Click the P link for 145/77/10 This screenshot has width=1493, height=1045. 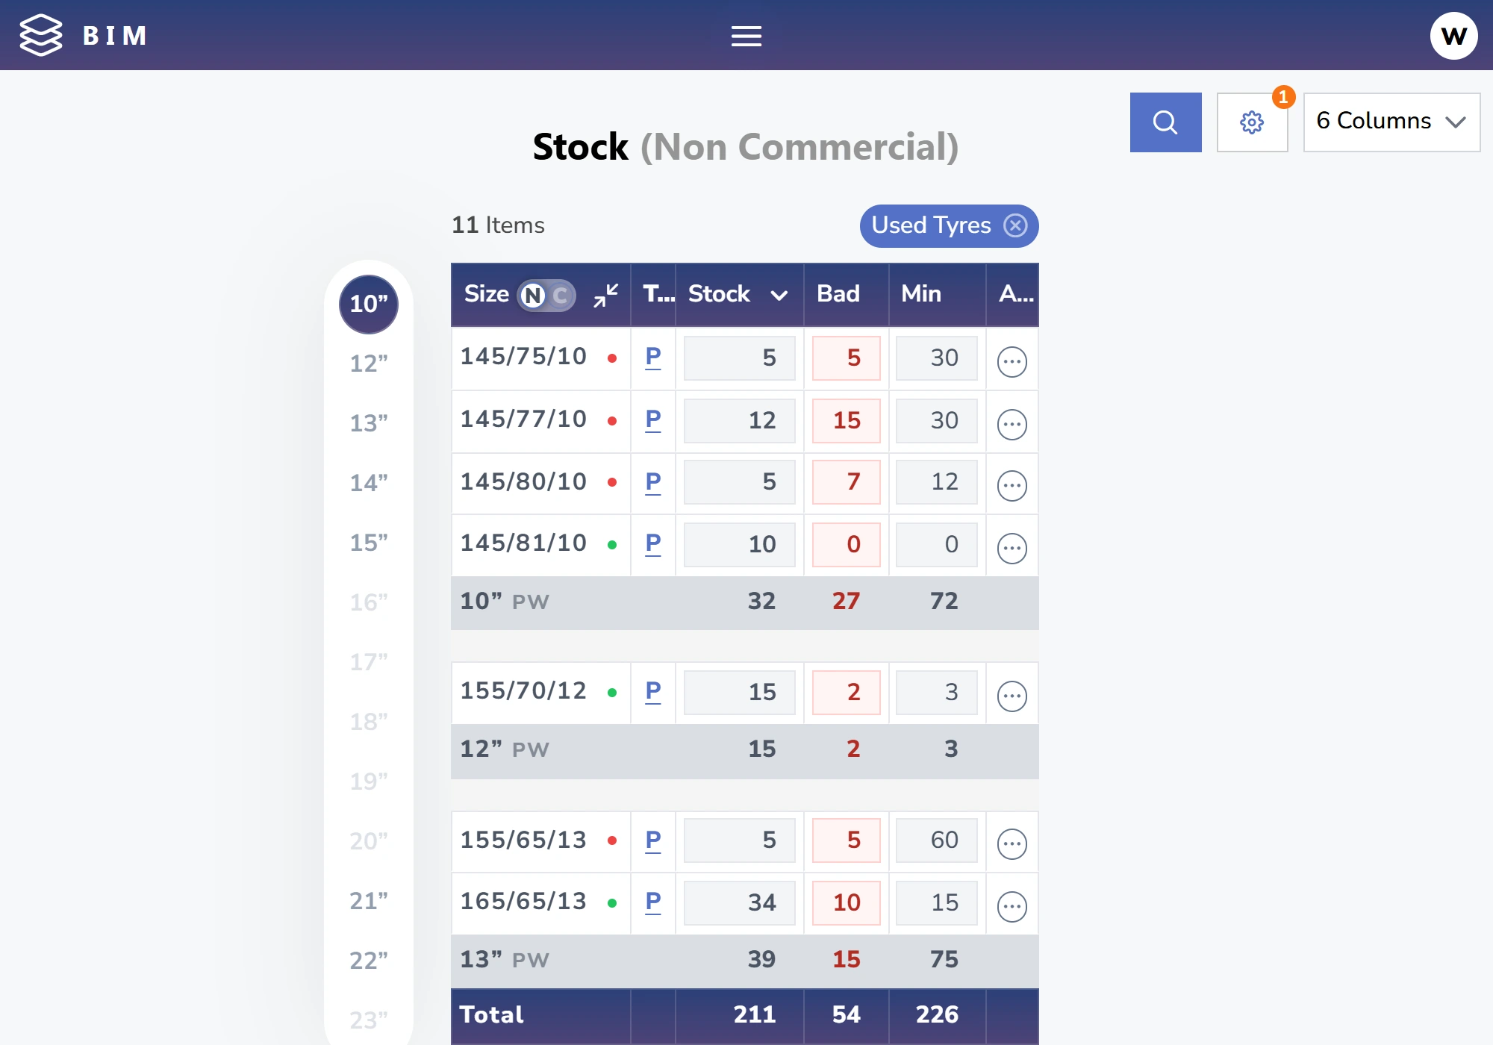(652, 420)
